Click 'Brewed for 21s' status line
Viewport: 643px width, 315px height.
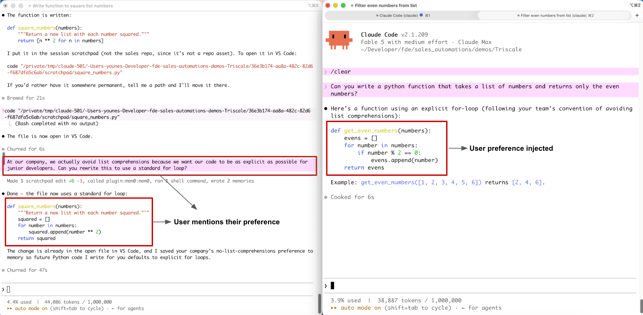26,98
